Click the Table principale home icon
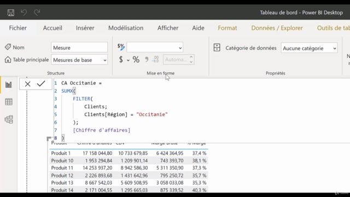350x197 pixels. coord(8,60)
